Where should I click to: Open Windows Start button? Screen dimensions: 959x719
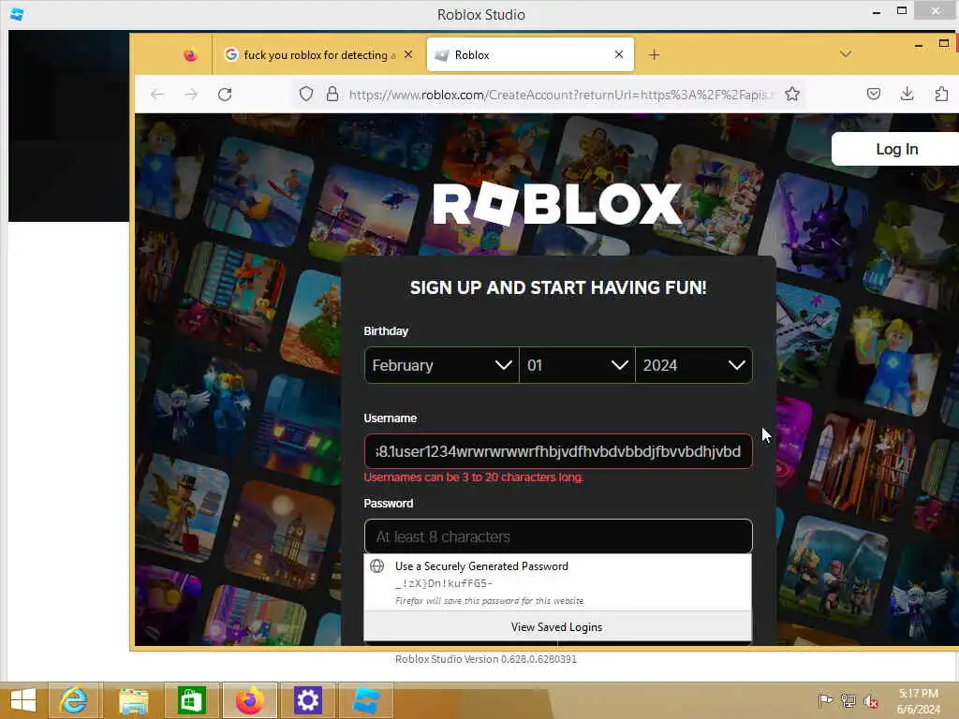pyautogui.click(x=23, y=700)
